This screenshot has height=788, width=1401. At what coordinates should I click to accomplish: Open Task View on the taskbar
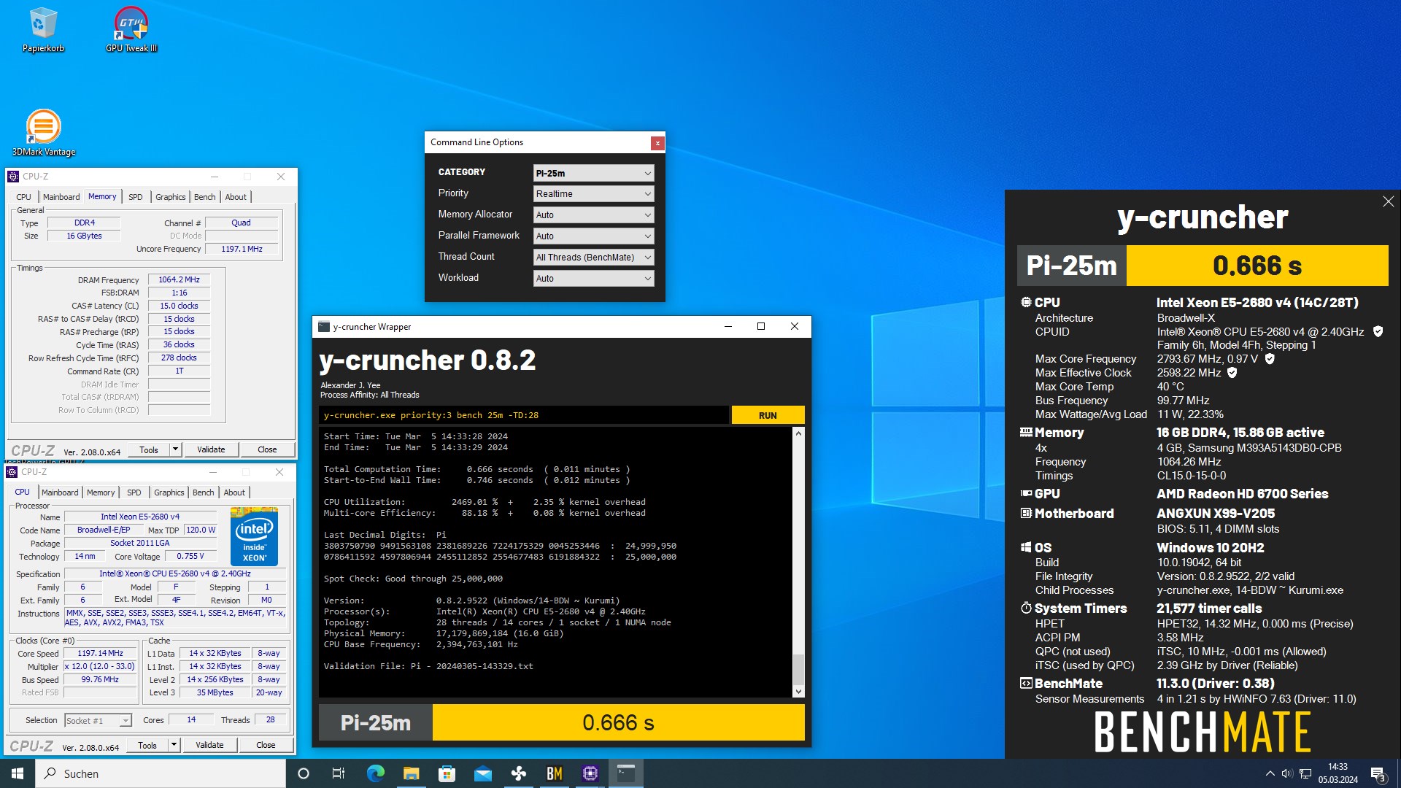pos(339,773)
